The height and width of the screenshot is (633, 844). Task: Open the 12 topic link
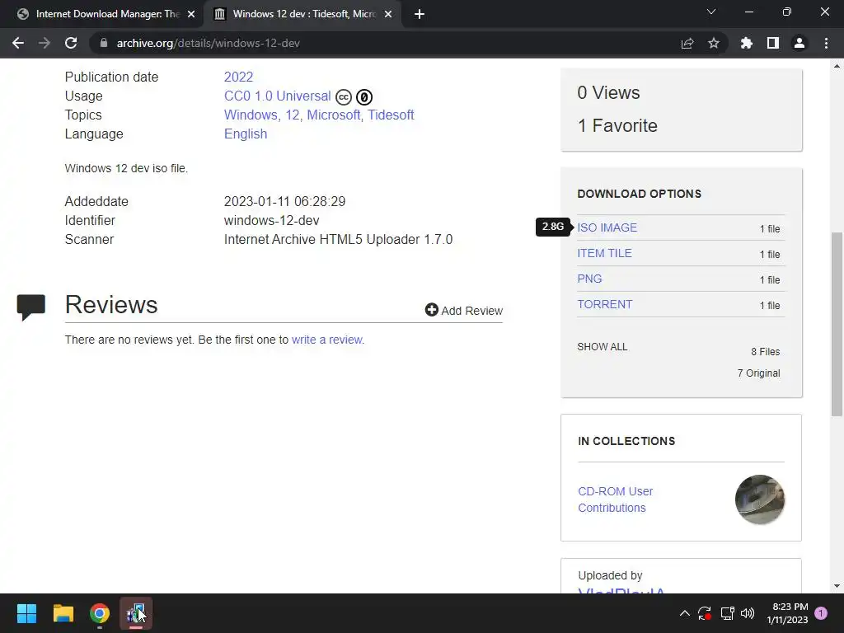[293, 115]
